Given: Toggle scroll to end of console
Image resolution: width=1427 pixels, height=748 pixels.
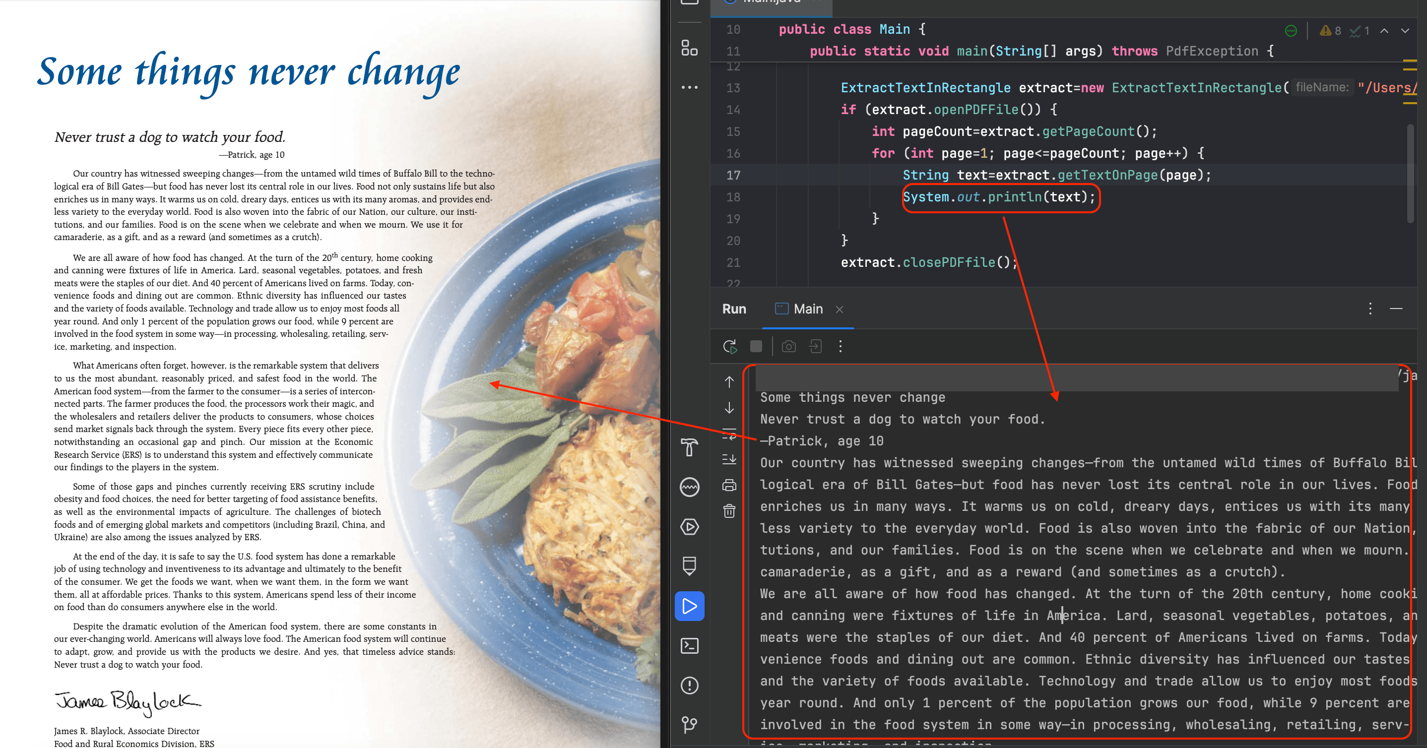Looking at the screenshot, I should coord(729,459).
